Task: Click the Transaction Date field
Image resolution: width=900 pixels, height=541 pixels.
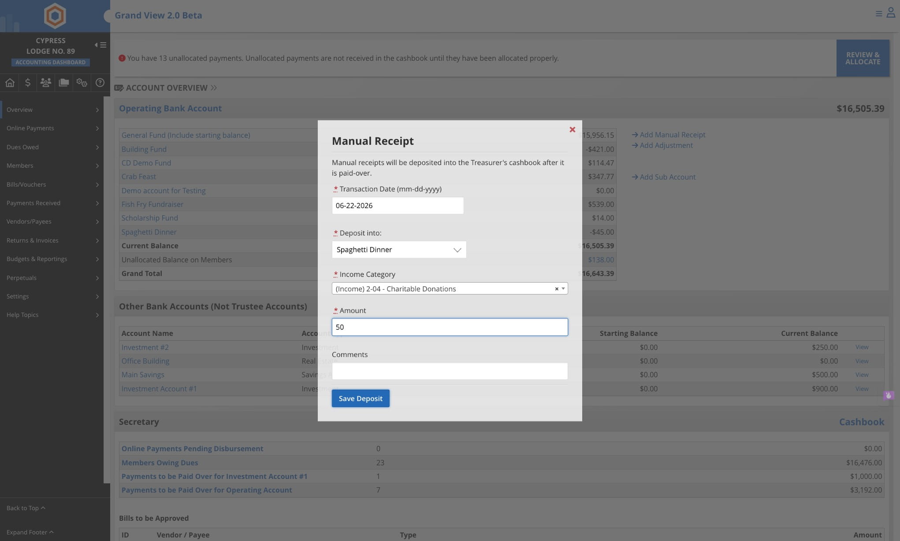Action: [398, 206]
